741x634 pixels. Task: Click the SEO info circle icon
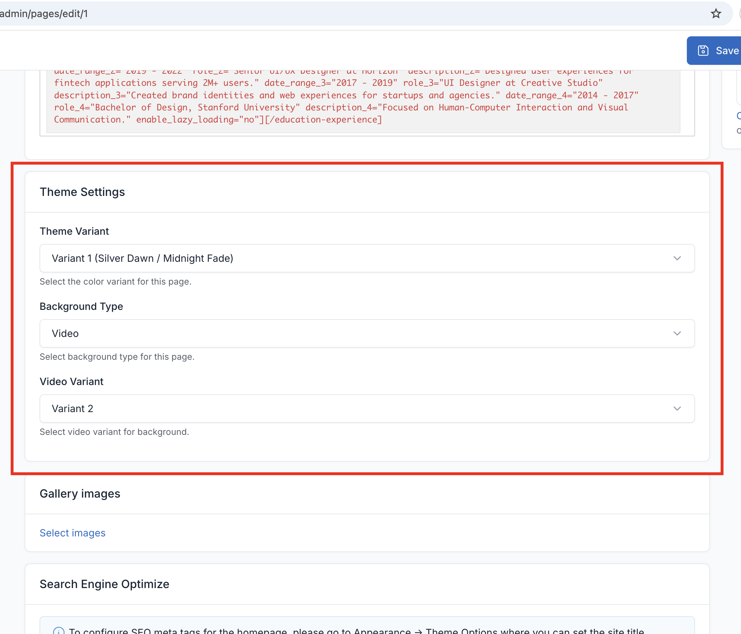(x=59, y=631)
